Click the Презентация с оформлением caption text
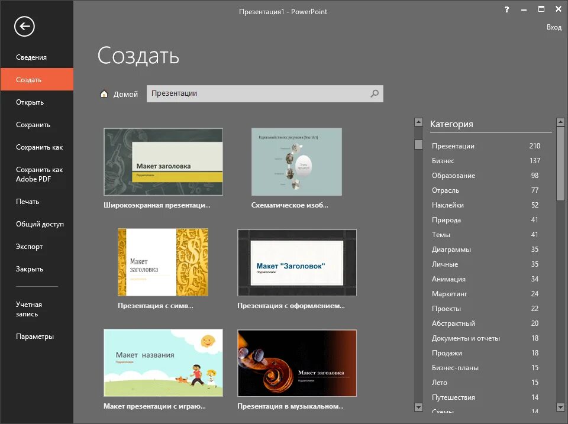568x424 pixels. click(x=291, y=306)
